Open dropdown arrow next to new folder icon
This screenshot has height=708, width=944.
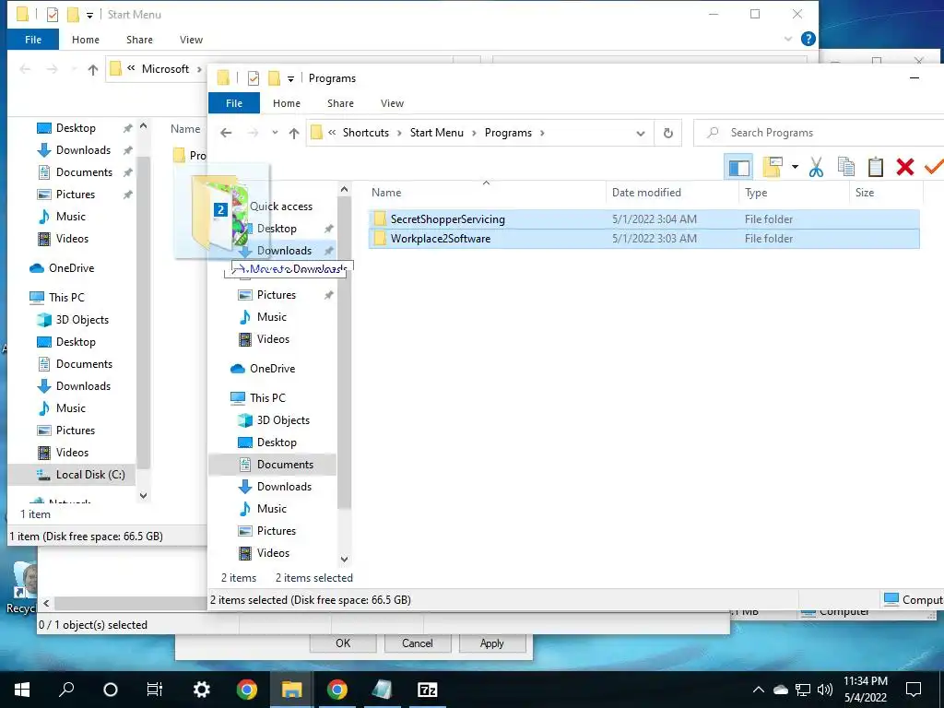pyautogui.click(x=795, y=167)
